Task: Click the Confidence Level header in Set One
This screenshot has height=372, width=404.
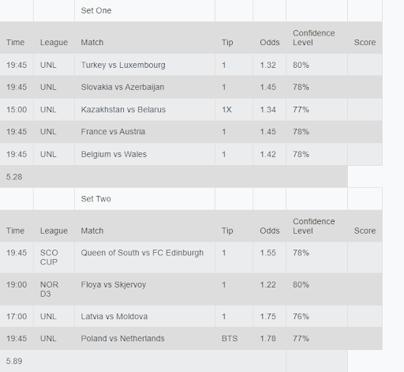Action: coord(314,38)
